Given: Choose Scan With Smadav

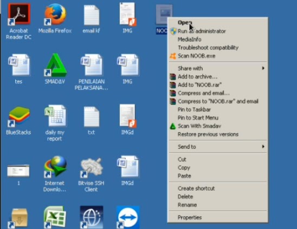Looking at the screenshot, I should click(218, 126).
